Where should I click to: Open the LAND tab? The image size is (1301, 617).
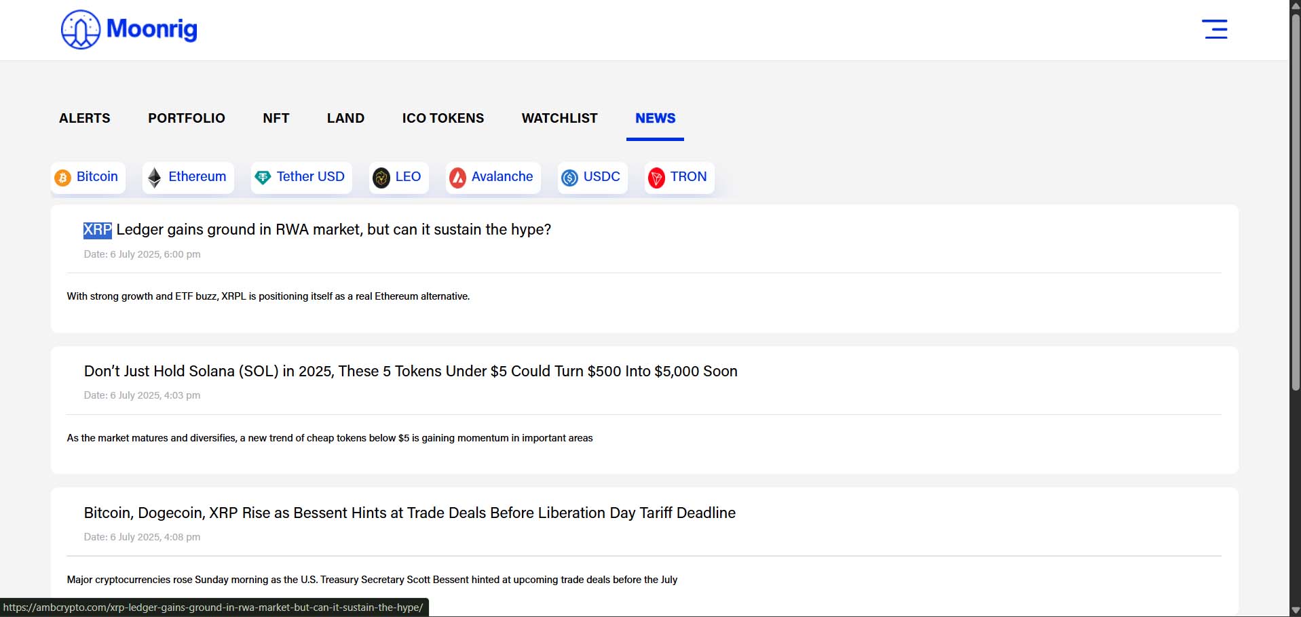coord(345,118)
